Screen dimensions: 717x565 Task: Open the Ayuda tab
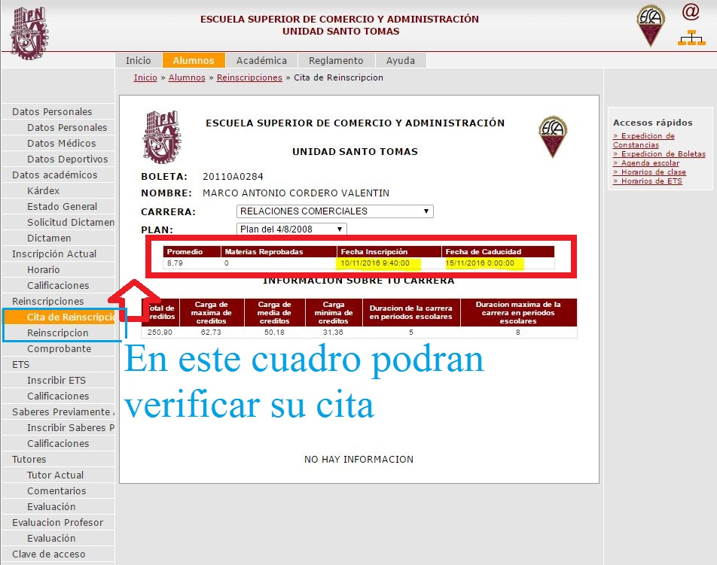(x=401, y=60)
